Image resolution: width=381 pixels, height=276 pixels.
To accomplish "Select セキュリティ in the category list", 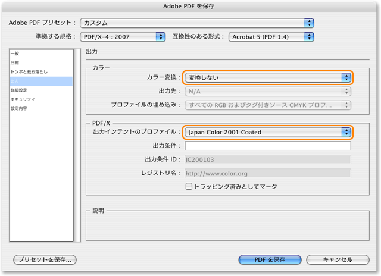I will pyautogui.click(x=21, y=99).
